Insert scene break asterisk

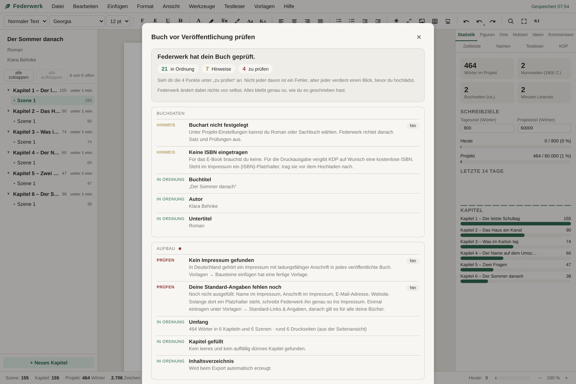[396, 21]
